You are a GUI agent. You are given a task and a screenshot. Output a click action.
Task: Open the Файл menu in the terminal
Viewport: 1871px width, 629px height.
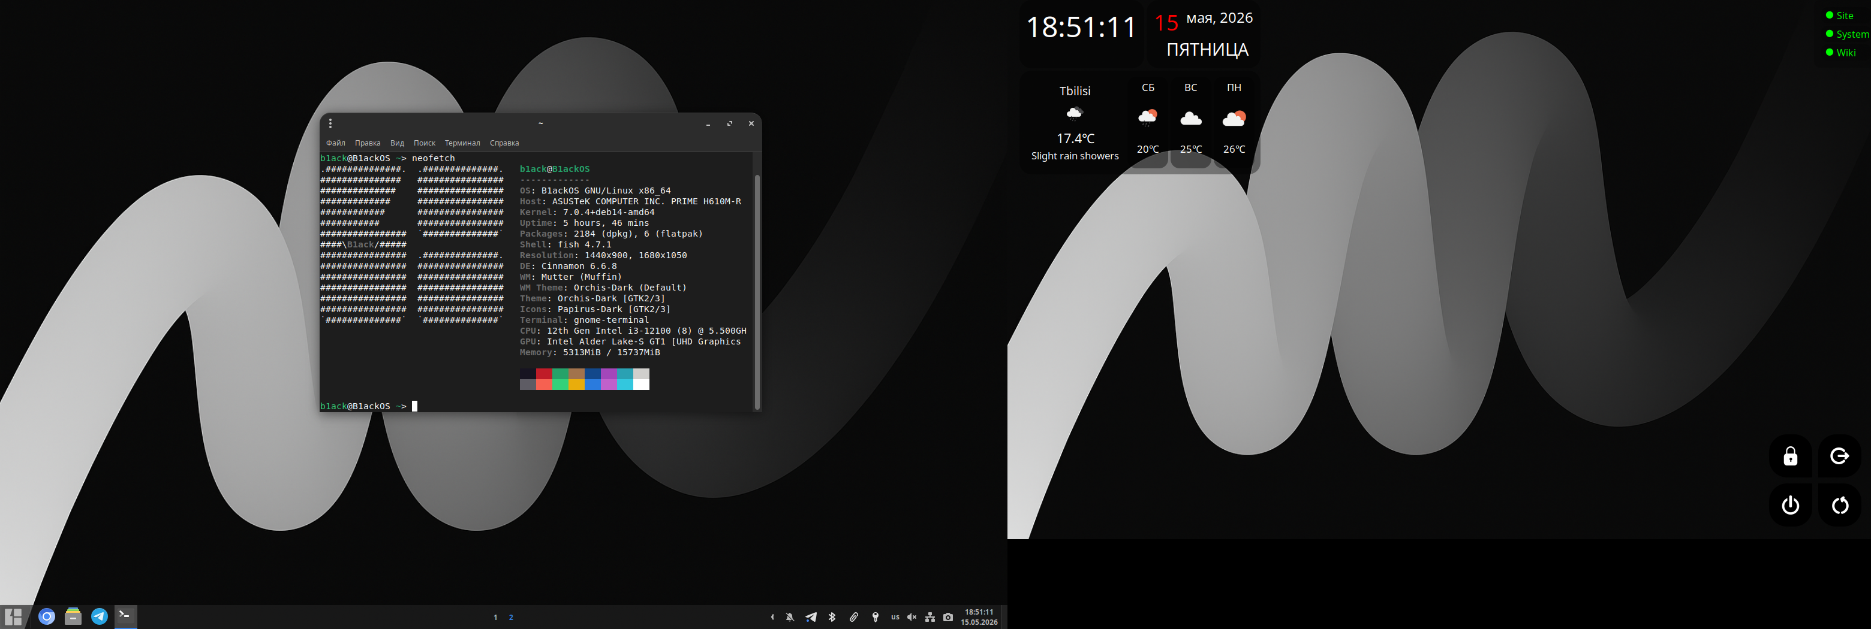[336, 143]
